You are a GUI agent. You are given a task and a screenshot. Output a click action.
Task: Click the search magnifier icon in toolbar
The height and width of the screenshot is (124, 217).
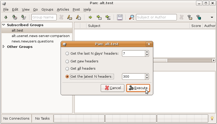(x=132, y=17)
